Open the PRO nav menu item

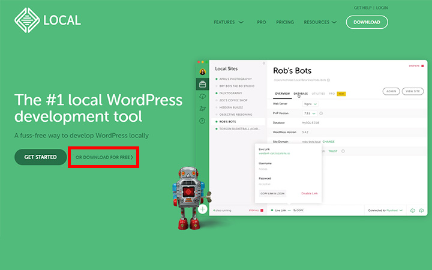(262, 22)
